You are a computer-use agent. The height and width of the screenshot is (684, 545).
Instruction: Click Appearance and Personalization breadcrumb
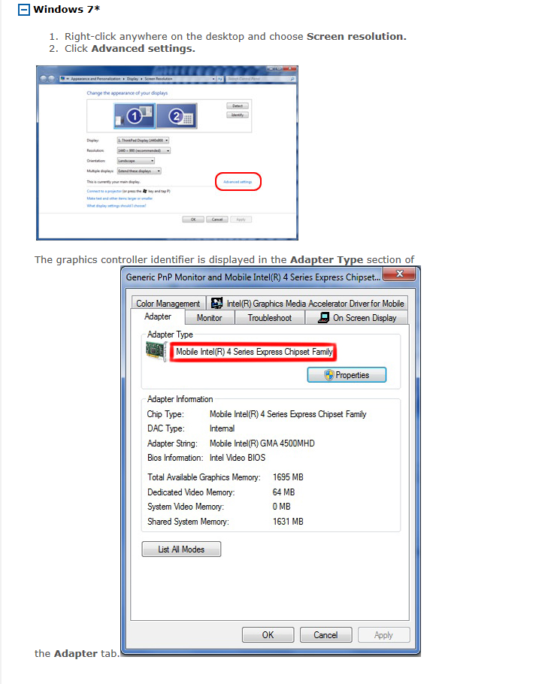pos(95,79)
